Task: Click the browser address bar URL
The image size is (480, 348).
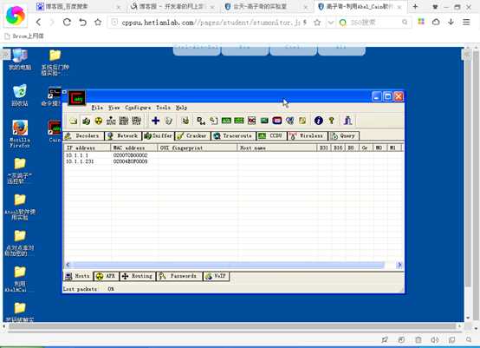Action: point(211,22)
